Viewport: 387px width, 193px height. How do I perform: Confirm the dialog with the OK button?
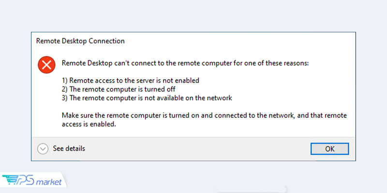tap(329, 149)
